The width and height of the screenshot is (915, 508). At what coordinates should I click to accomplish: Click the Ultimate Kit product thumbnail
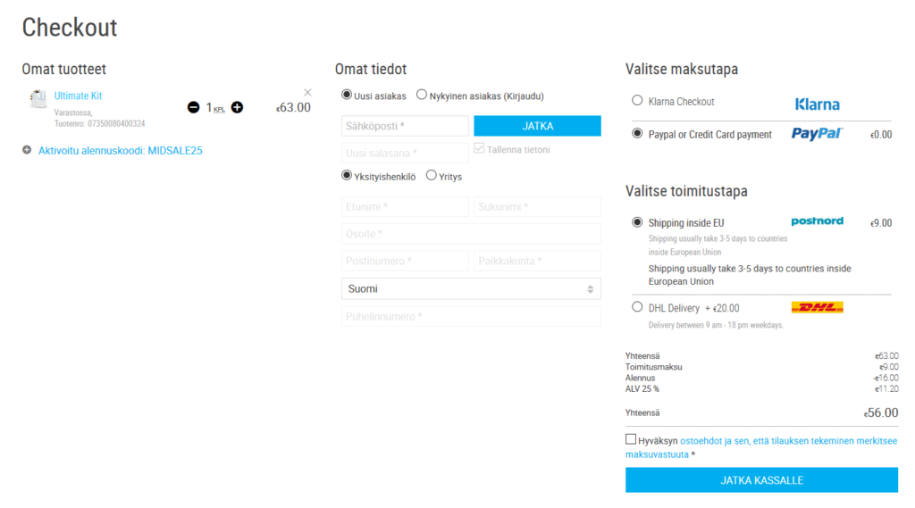(38, 99)
